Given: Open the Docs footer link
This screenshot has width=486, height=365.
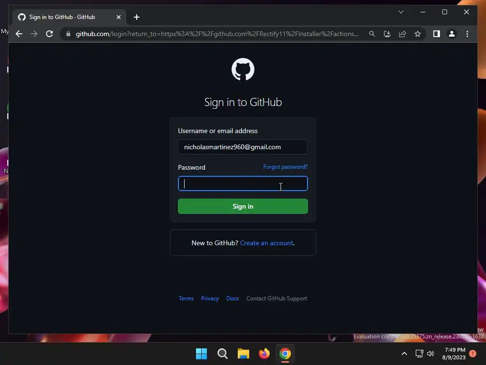Looking at the screenshot, I should click(233, 298).
